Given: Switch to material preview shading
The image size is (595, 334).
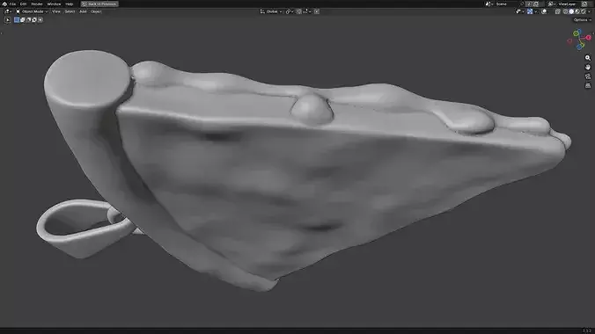Looking at the screenshot, I should coord(577,11).
